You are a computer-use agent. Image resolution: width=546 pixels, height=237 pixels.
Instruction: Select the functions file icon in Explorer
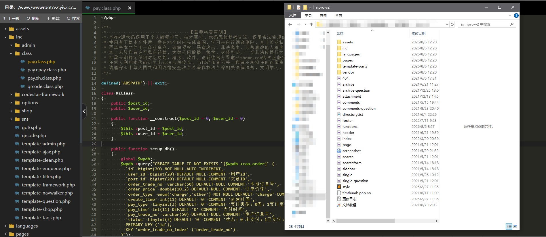[339, 127]
